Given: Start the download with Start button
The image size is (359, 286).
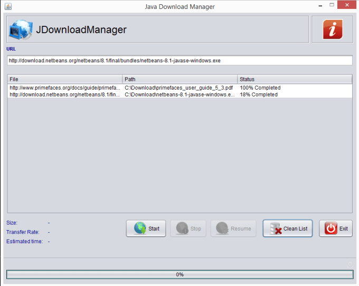Looking at the screenshot, I should click(146, 228).
